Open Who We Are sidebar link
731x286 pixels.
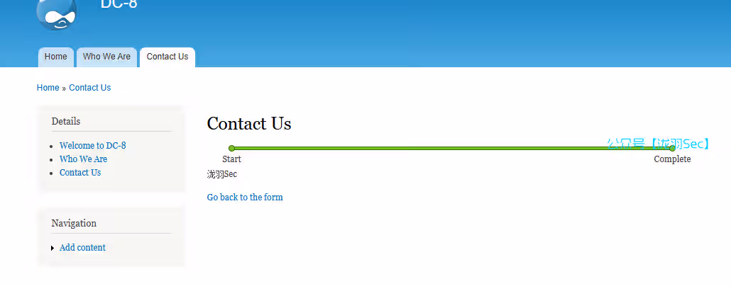(84, 159)
